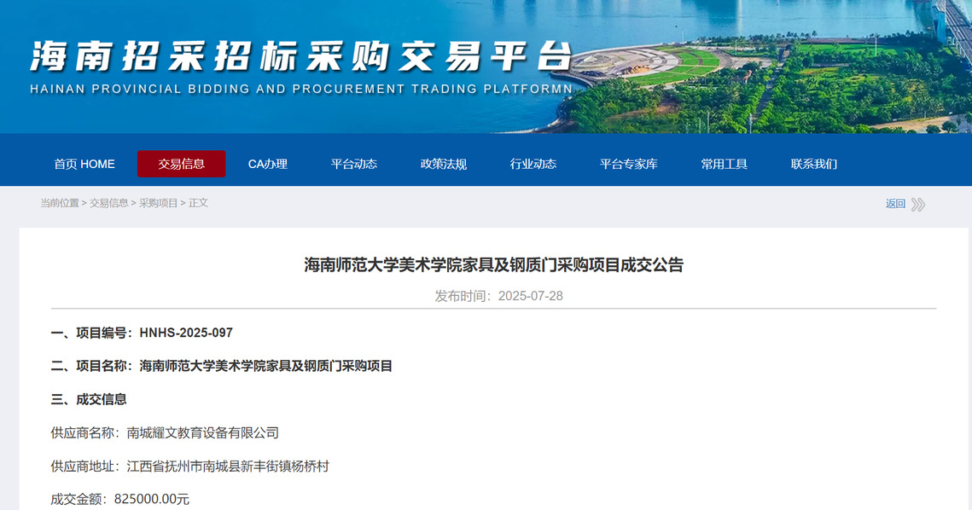Click the 成交金额 825000.00元 text
Screen dimensions: 972x510
(x=151, y=499)
